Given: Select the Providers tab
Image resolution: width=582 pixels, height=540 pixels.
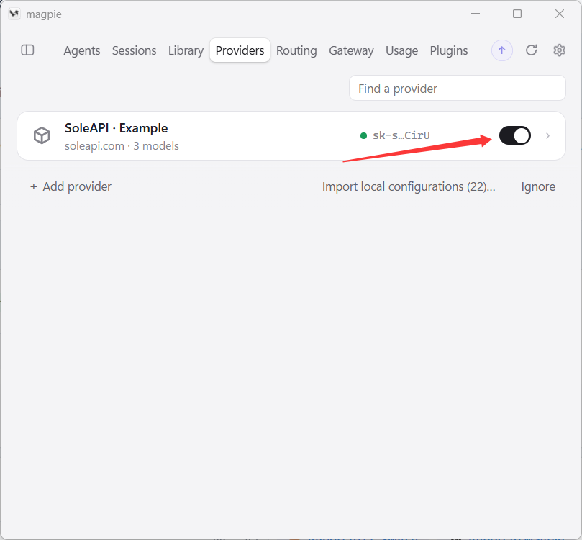Looking at the screenshot, I should click(240, 50).
